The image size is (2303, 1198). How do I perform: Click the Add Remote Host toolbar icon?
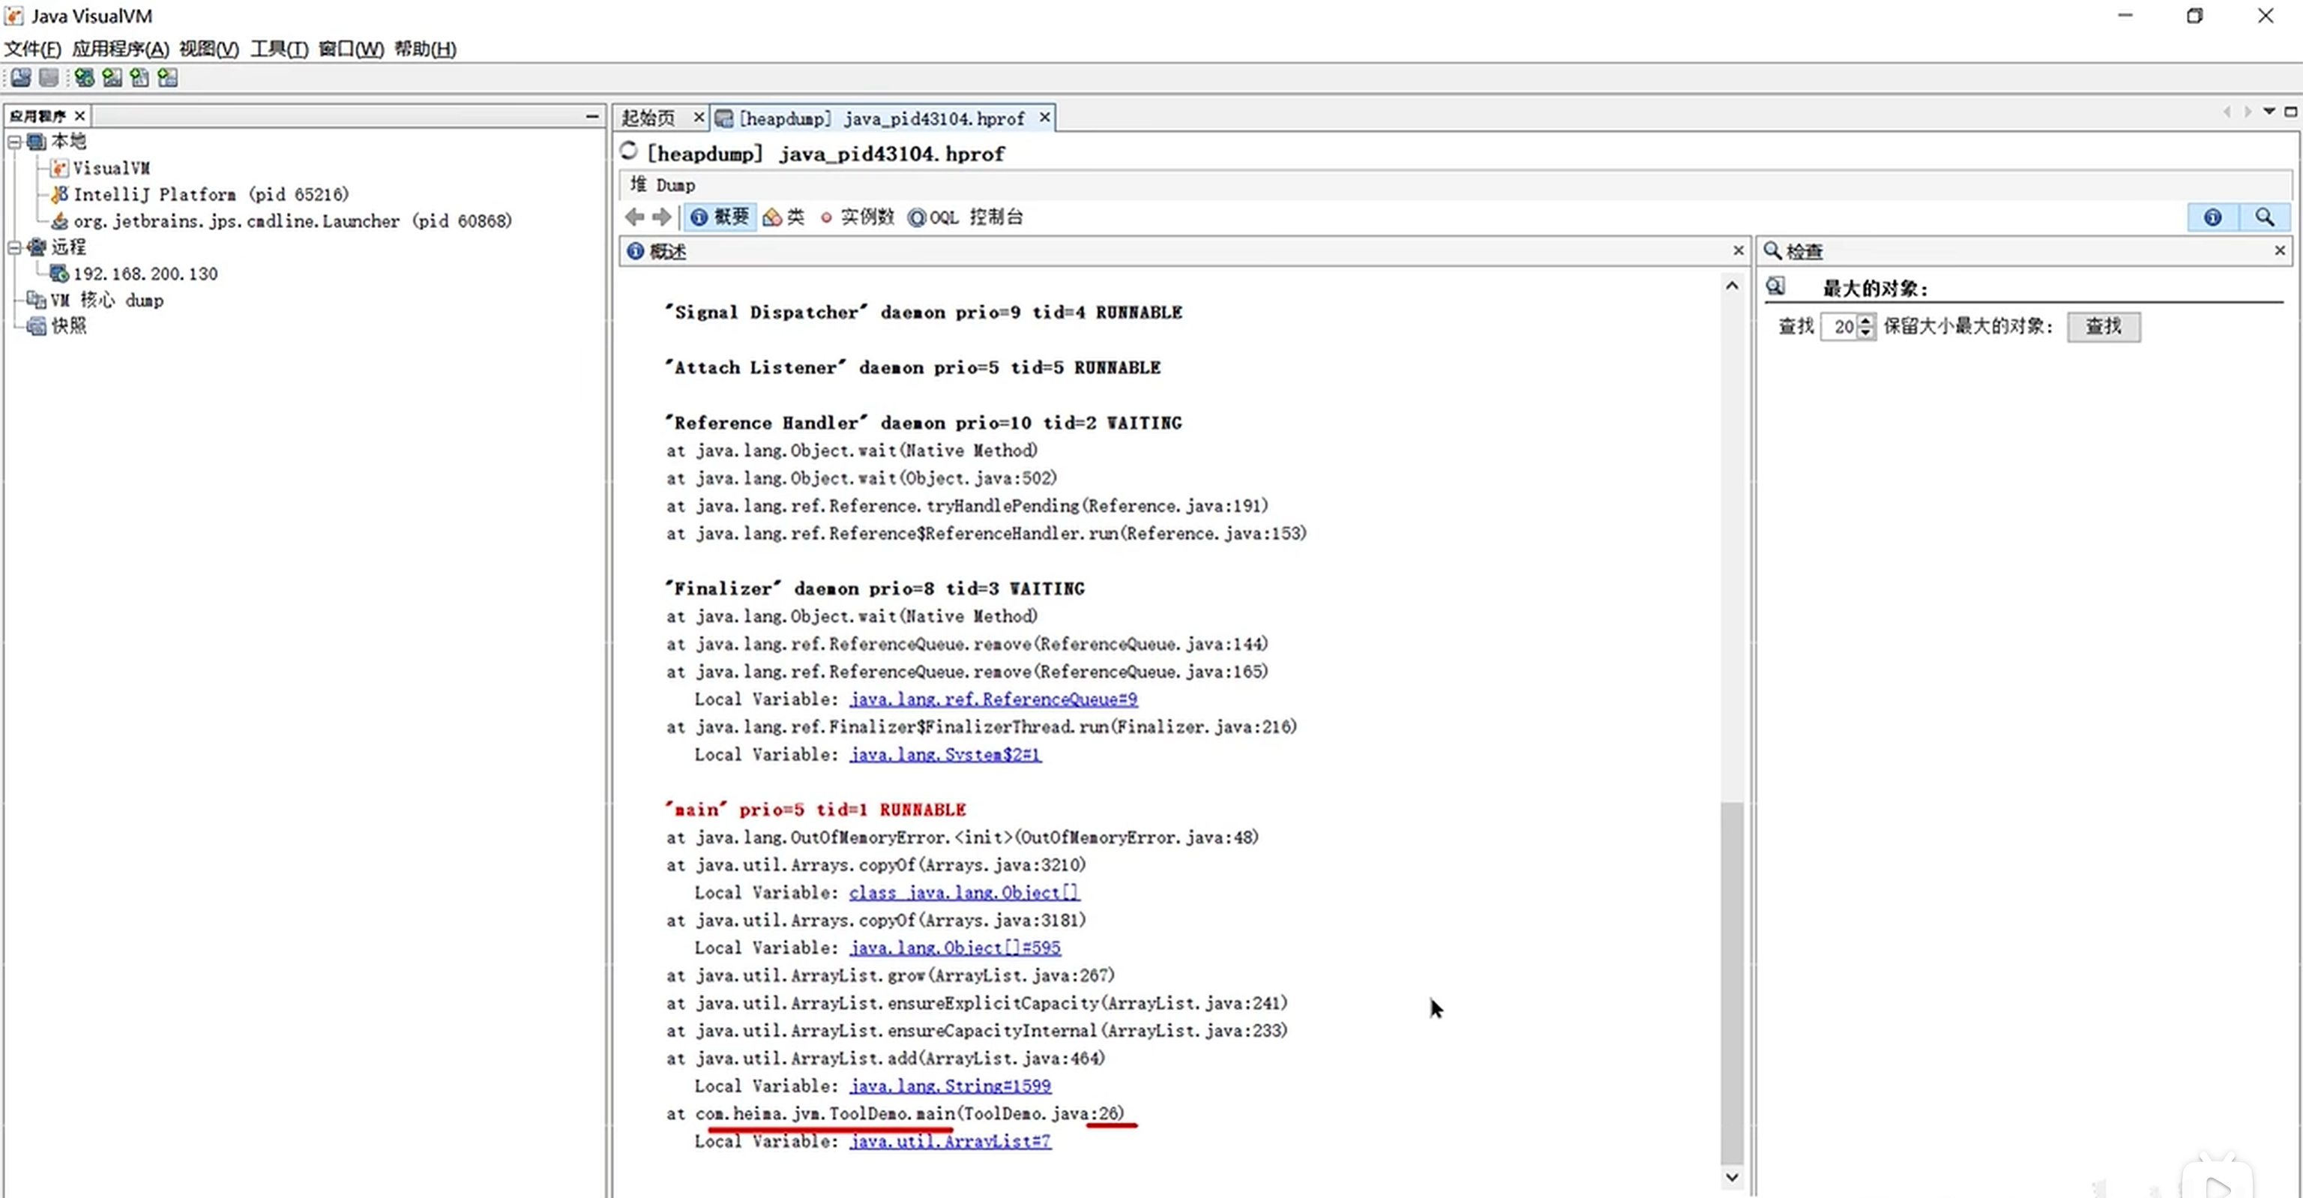84,78
